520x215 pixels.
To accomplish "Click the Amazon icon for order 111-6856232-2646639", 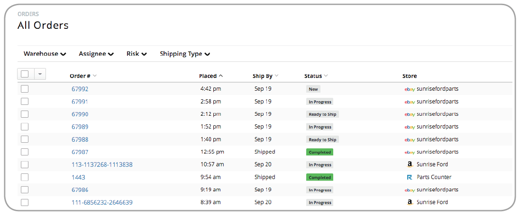I will click(410, 202).
